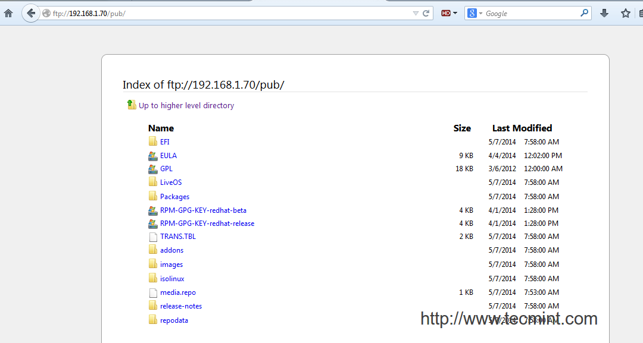The width and height of the screenshot is (643, 343).
Task: Select the 7:53:00 AM time for media.repo
Action: [541, 292]
